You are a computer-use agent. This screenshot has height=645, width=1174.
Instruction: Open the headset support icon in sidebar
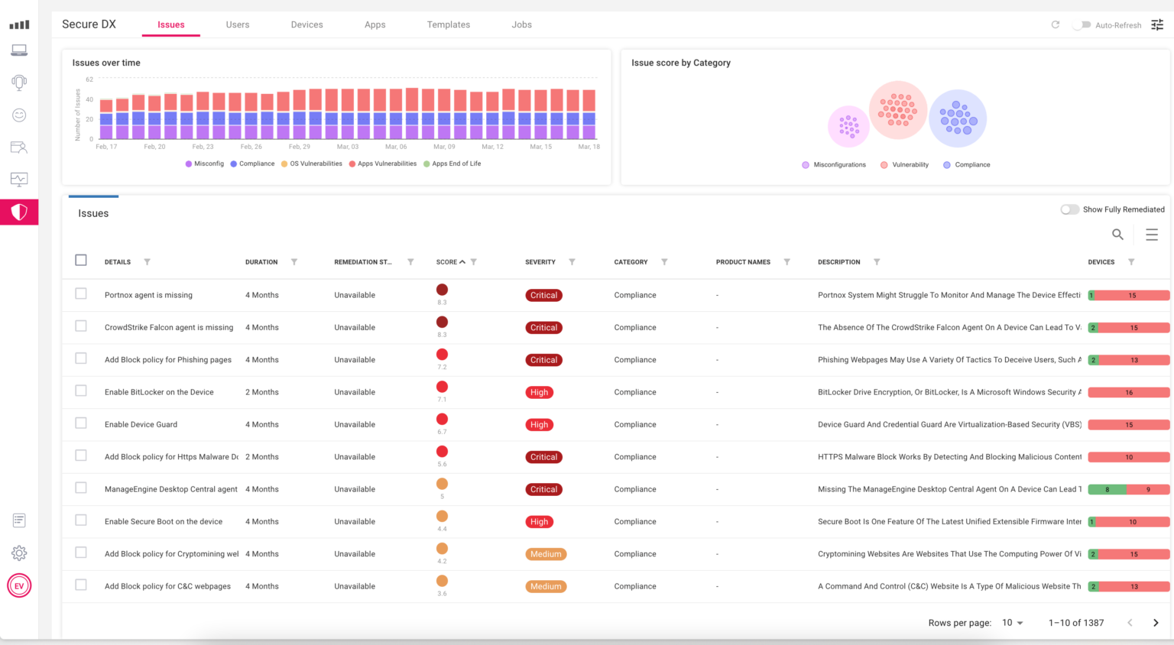(x=18, y=83)
